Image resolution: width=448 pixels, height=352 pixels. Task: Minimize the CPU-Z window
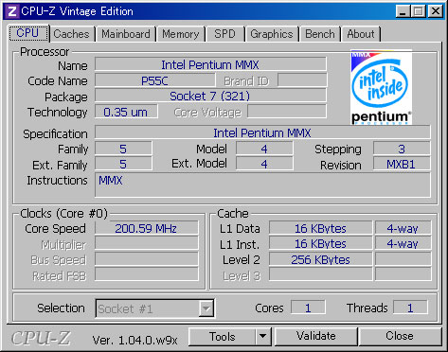point(403,11)
